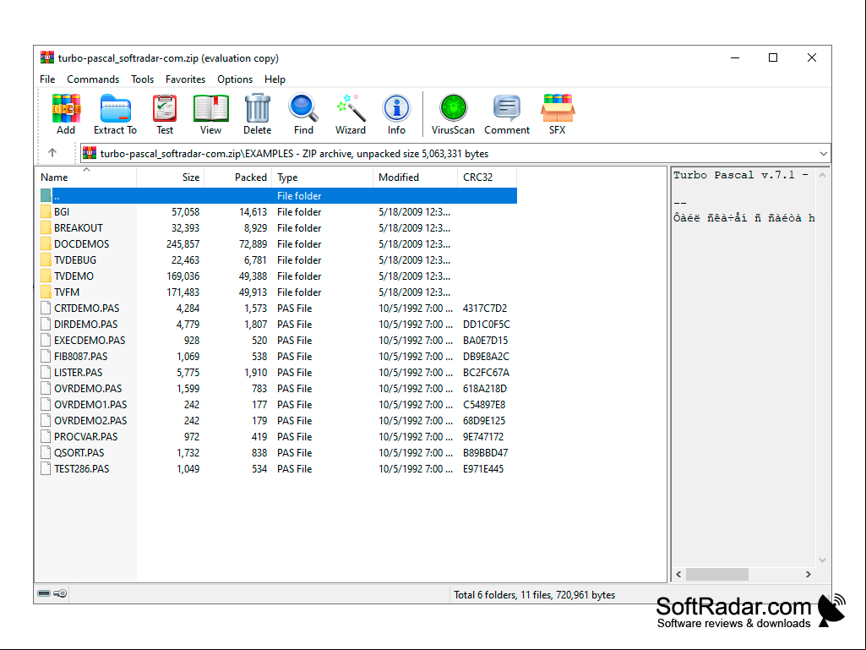This screenshot has height=650, width=866.
Task: Go up one folder level arrow
Action: click(52, 153)
